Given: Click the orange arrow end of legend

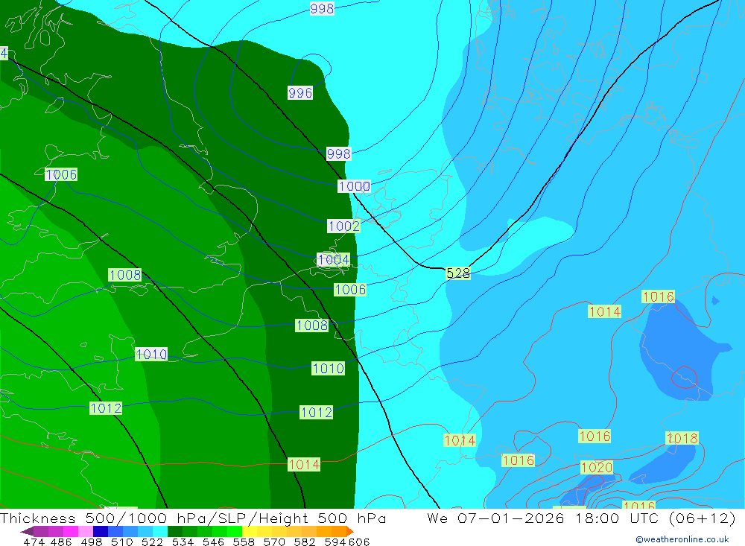Looking at the screenshot, I should 350,531.
